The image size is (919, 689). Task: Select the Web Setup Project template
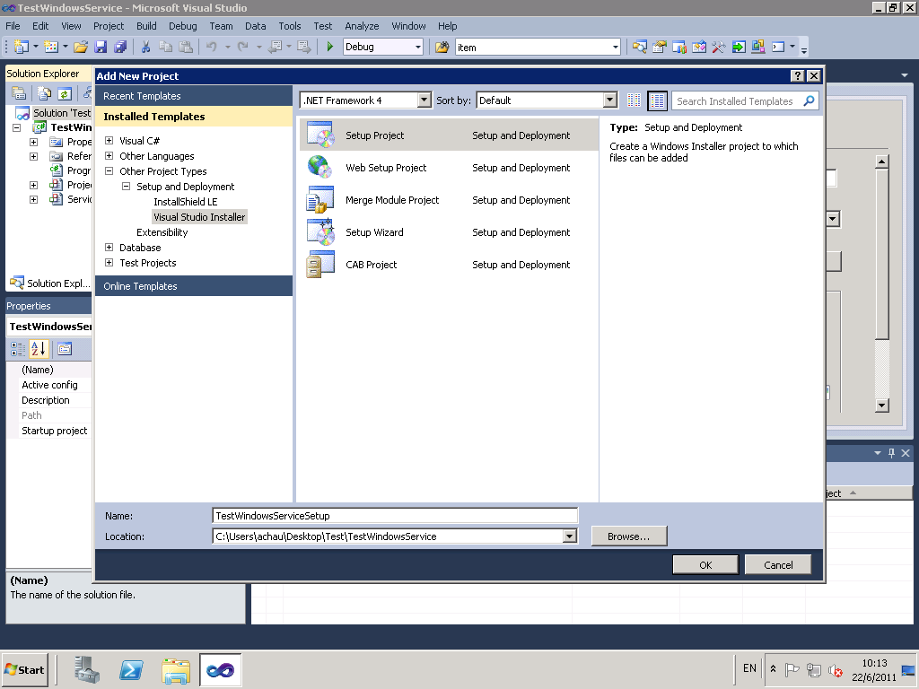tap(449, 168)
